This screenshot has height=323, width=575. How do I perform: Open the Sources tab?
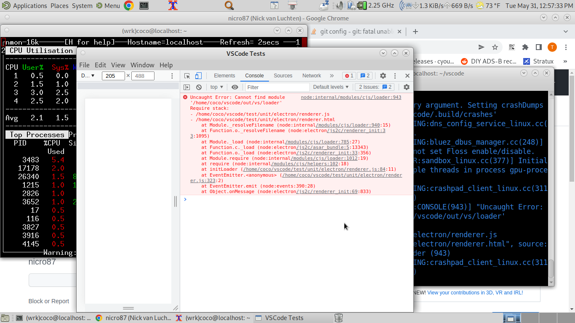coord(283,76)
